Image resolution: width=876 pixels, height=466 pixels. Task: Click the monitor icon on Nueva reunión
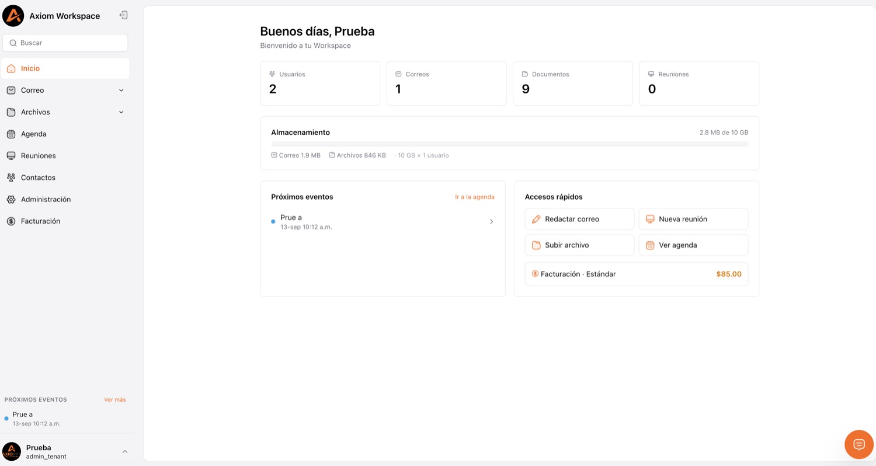coord(650,219)
